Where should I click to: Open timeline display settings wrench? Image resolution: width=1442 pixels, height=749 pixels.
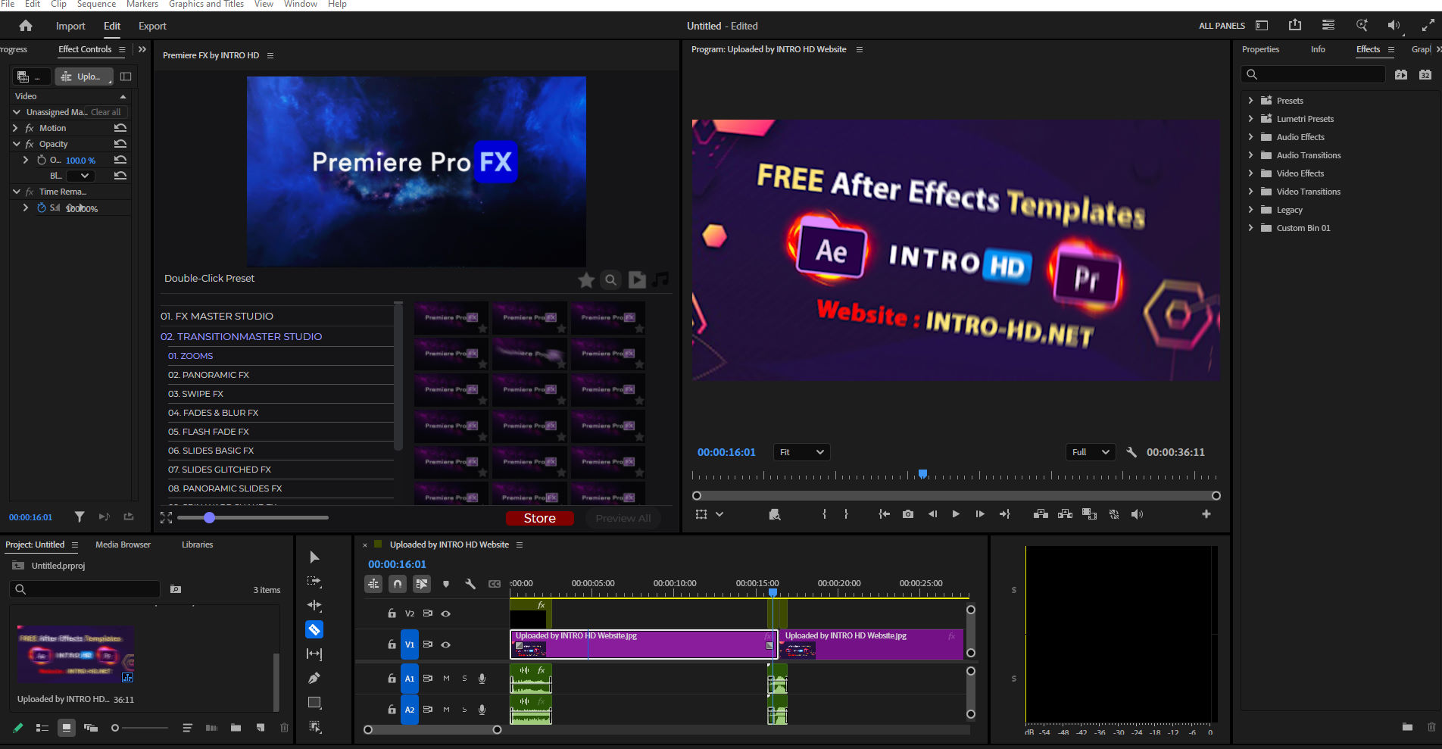pos(470,584)
